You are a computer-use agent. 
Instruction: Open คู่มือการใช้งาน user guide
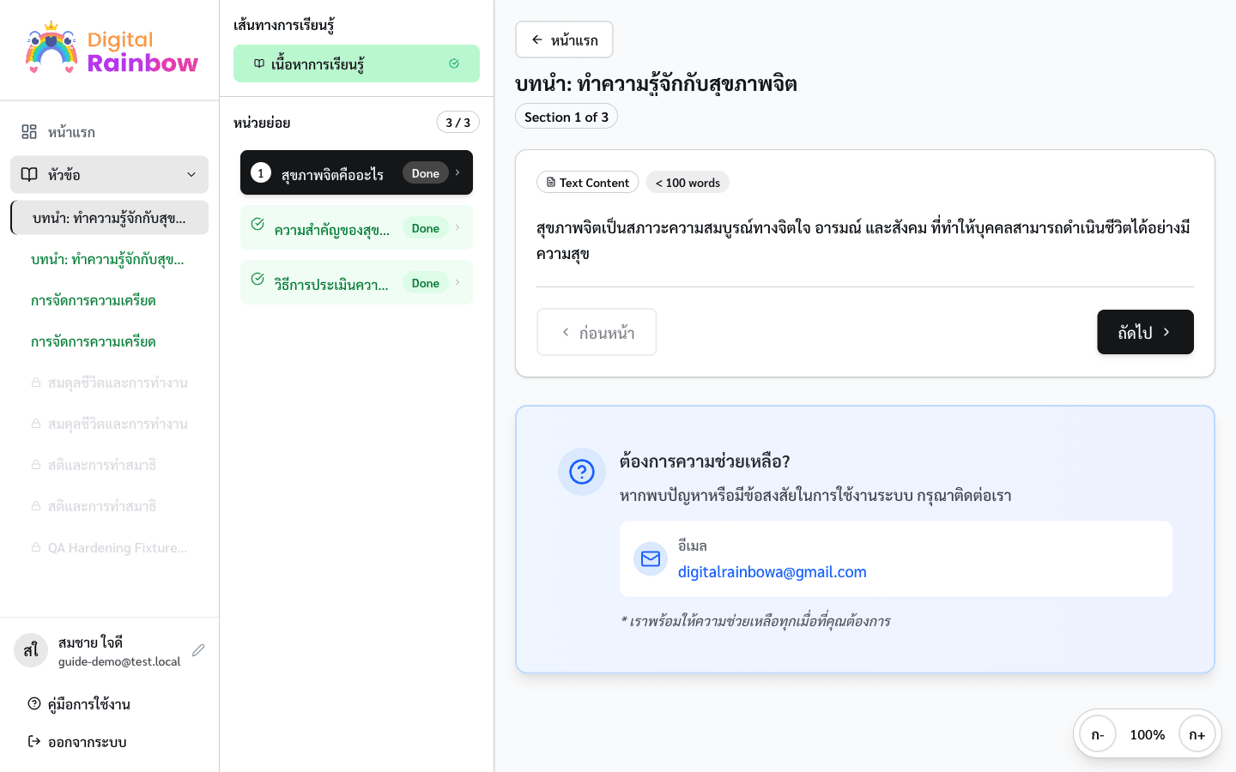[109, 703]
